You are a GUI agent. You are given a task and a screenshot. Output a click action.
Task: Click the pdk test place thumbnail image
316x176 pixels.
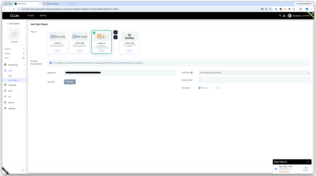click(x=14, y=34)
